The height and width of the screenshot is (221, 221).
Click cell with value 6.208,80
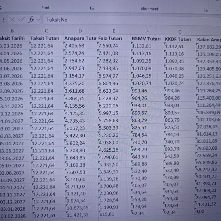point(81,150)
